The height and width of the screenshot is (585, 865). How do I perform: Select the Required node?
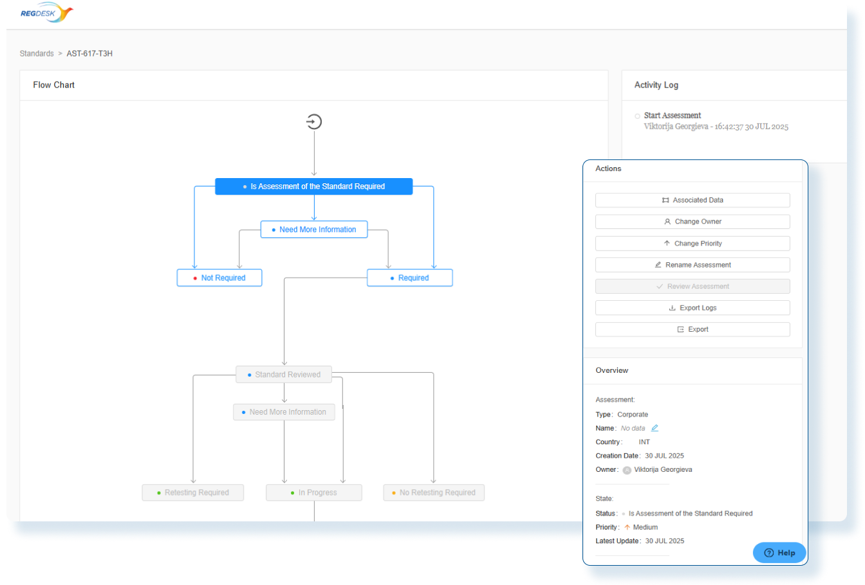(x=410, y=278)
